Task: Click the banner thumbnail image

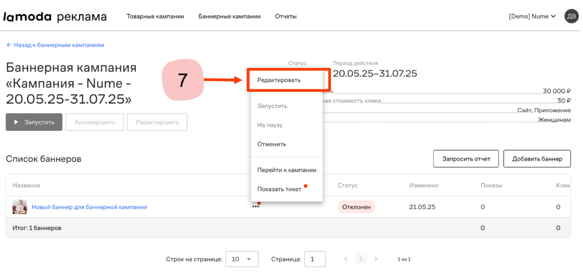Action: [20, 207]
